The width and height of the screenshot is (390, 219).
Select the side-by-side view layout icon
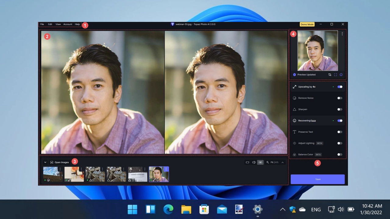[x=260, y=162]
